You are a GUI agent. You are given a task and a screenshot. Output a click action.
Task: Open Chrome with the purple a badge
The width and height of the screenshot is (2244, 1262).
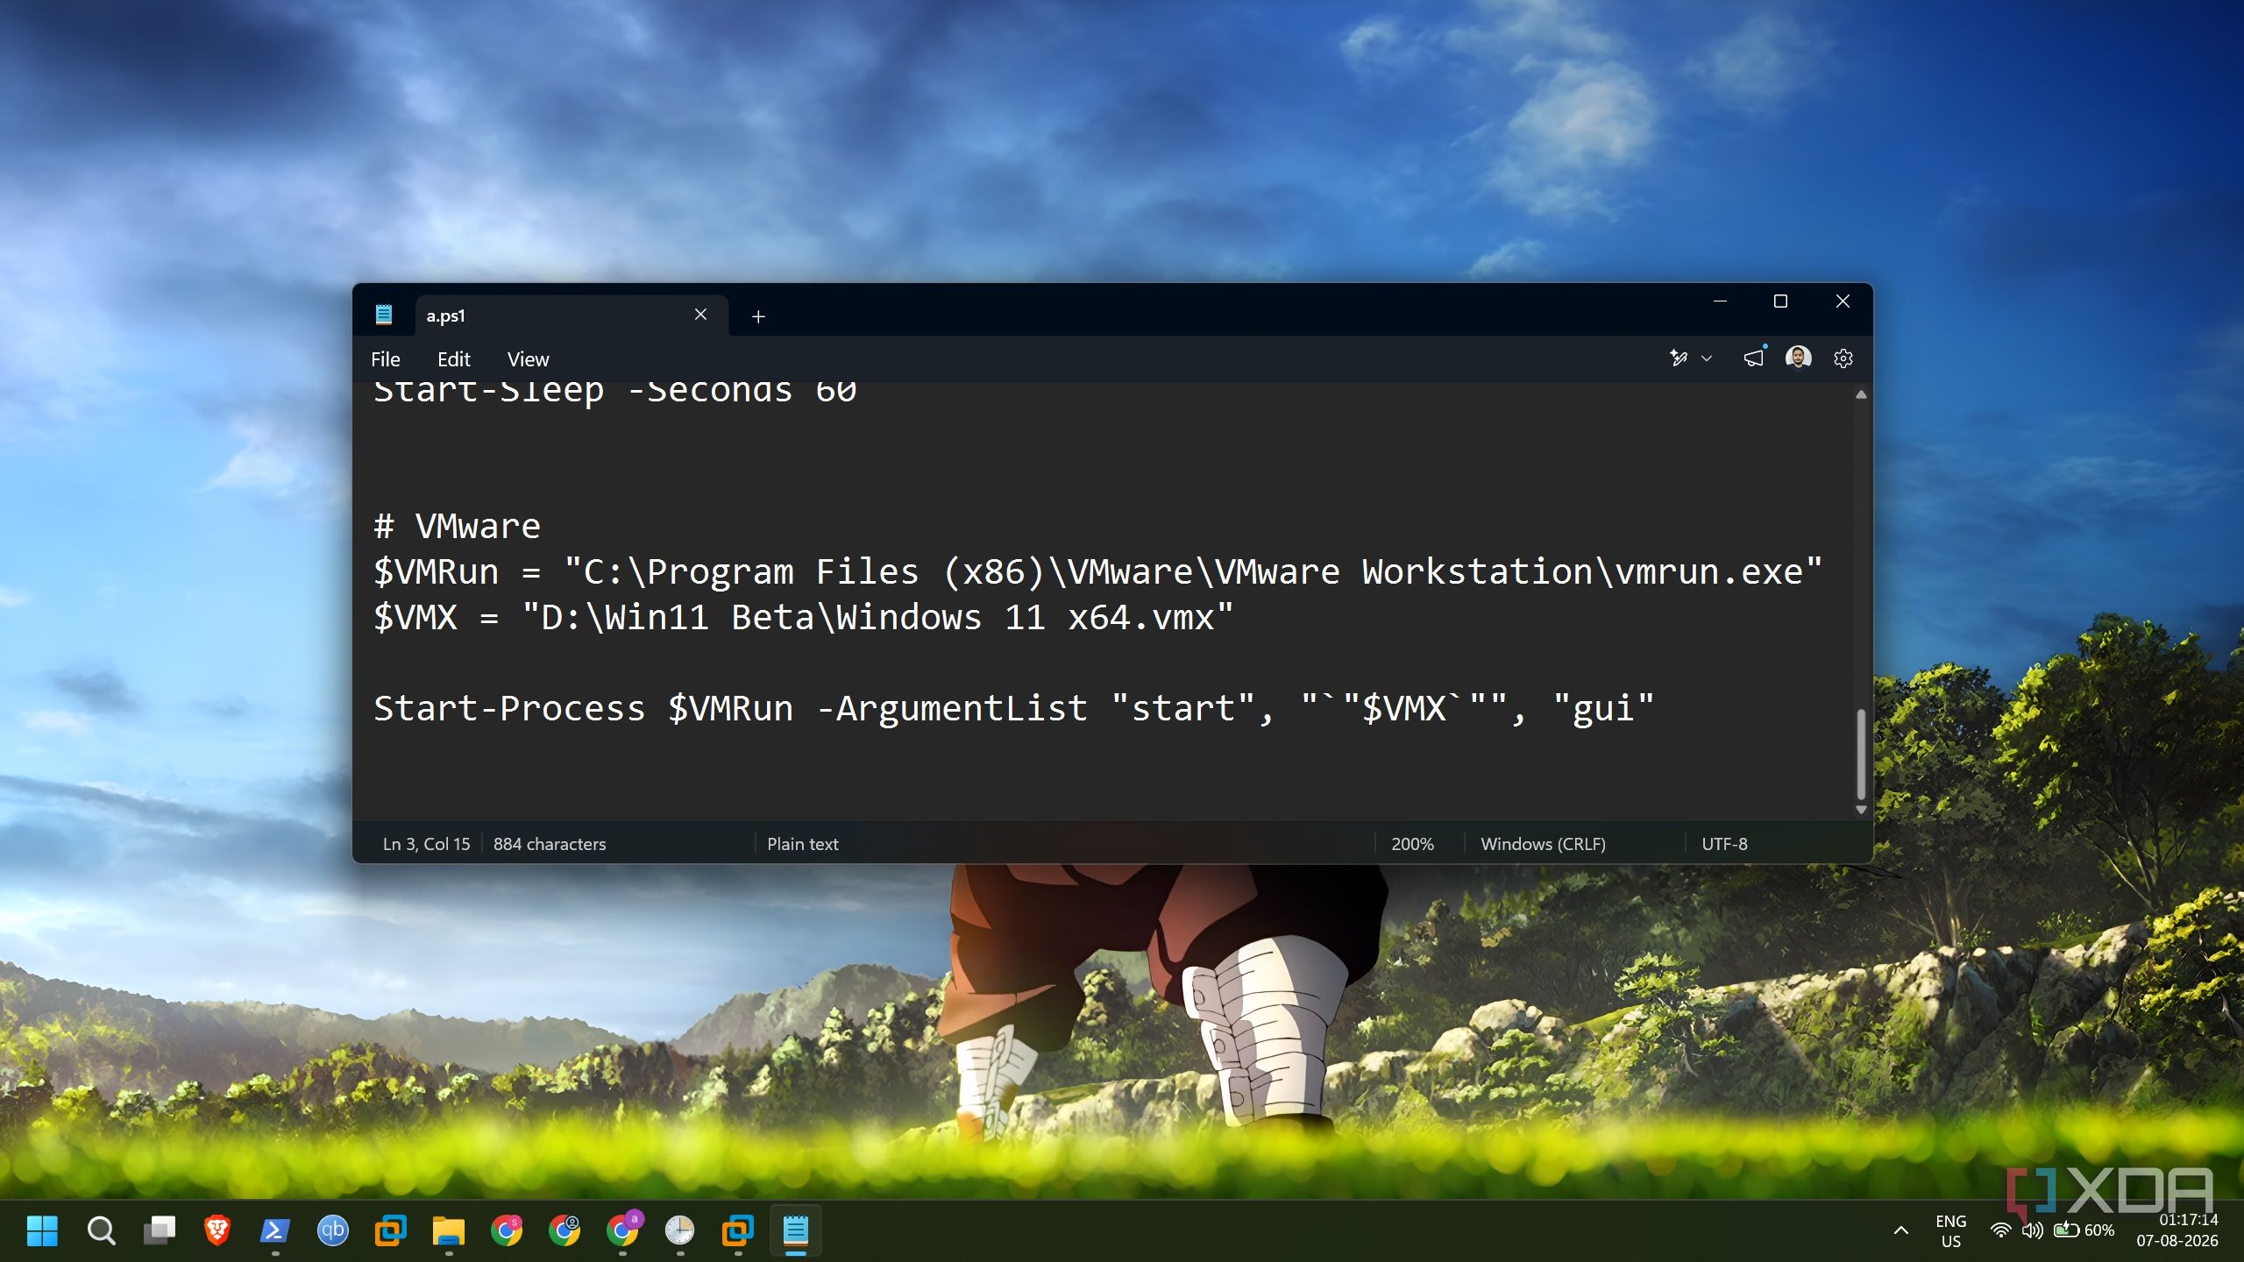tap(623, 1230)
